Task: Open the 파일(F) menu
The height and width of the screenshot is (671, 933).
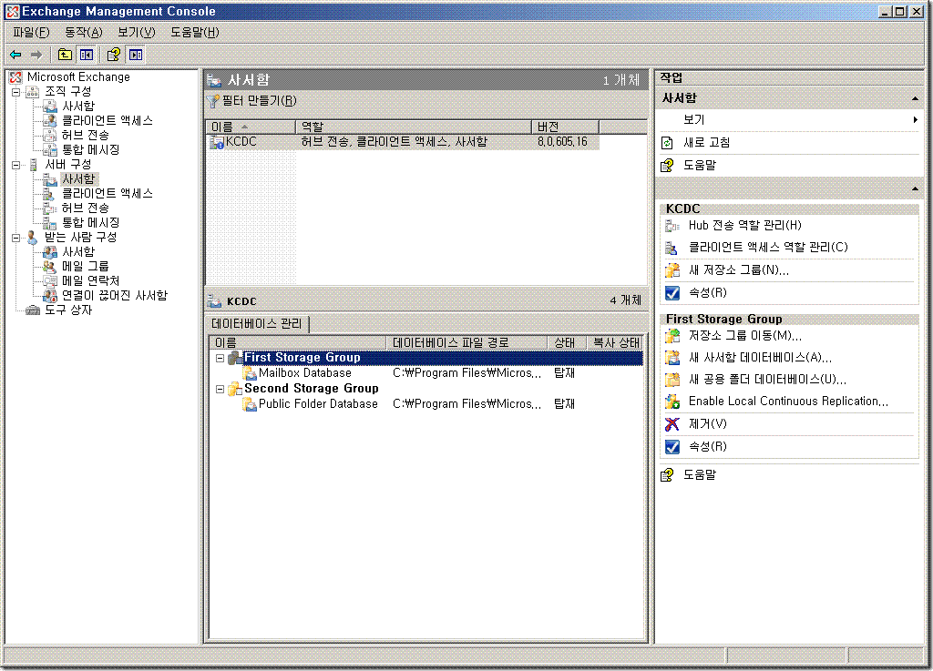Action: (31, 32)
